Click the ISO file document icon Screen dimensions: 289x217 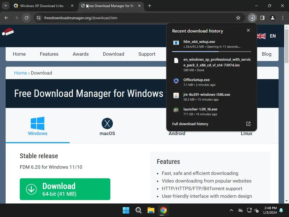tap(176, 60)
